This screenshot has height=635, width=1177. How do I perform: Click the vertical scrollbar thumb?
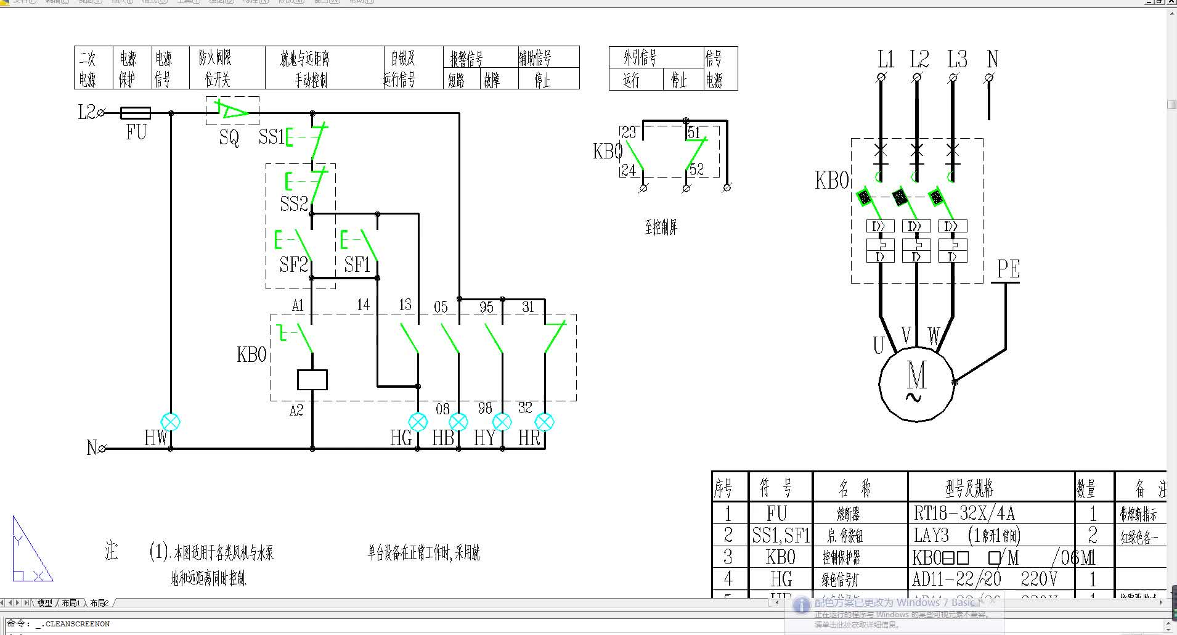(1172, 104)
